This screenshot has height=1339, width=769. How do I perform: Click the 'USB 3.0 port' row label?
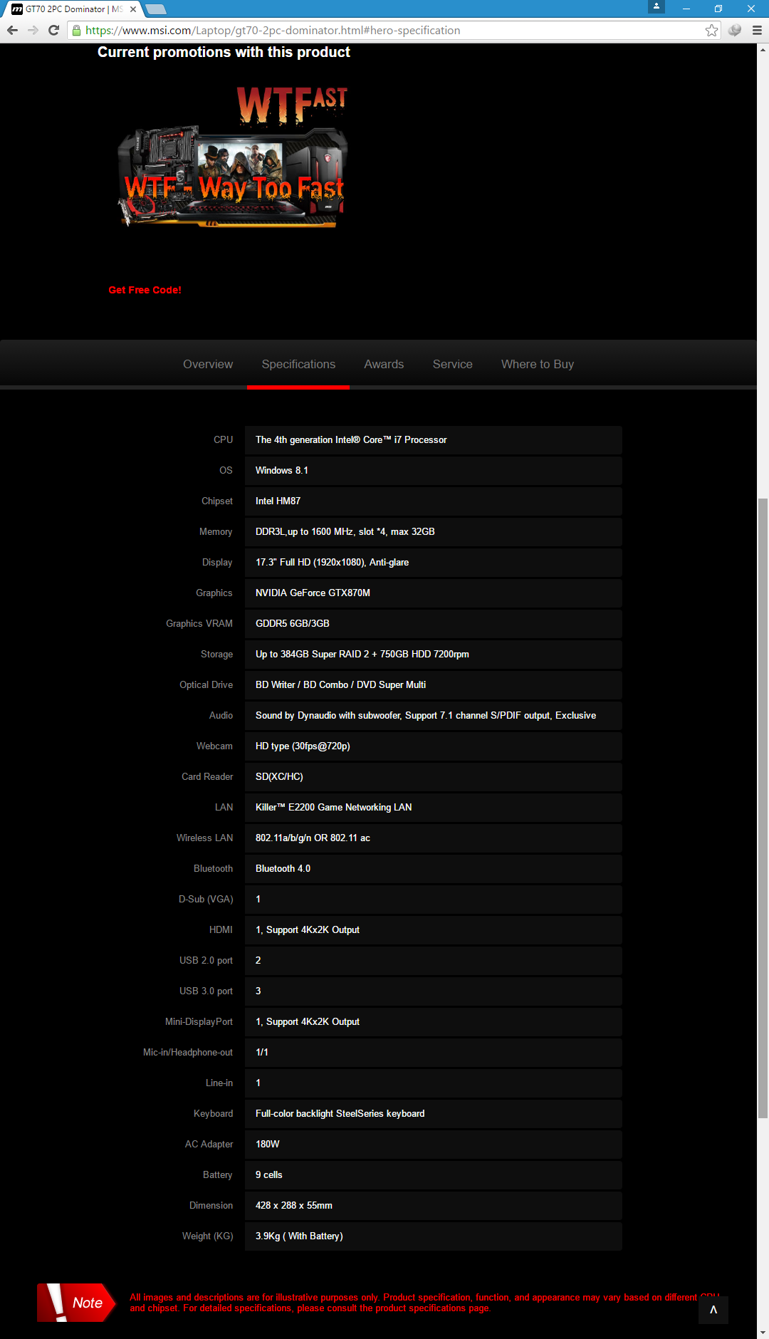tap(206, 991)
